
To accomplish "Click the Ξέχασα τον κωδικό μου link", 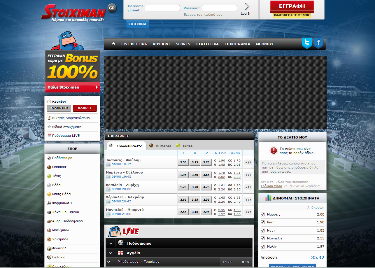I will point(204,14).
